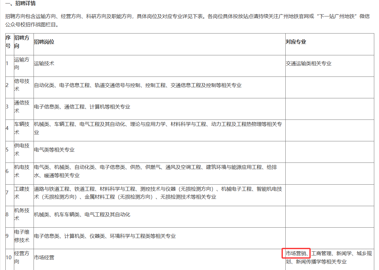
Task: Click the "序号" column header
Action: click(8, 42)
